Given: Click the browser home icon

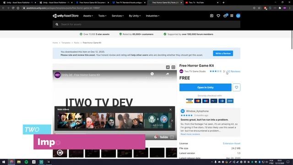Looking at the screenshot, I should (x=18, y=8).
